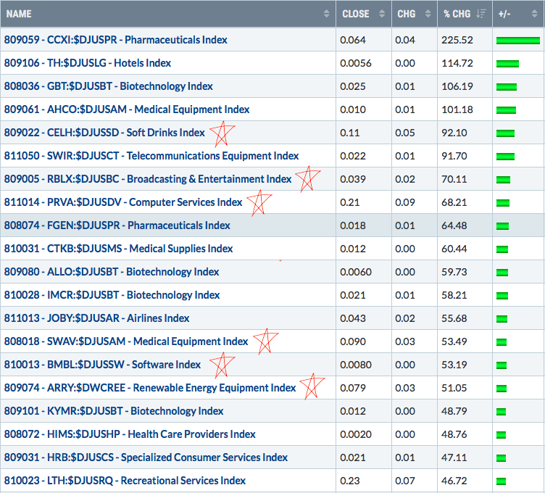This screenshot has height=493, width=545.
Task: Open ALLO Biotechnology Index link
Action: pyautogui.click(x=112, y=272)
